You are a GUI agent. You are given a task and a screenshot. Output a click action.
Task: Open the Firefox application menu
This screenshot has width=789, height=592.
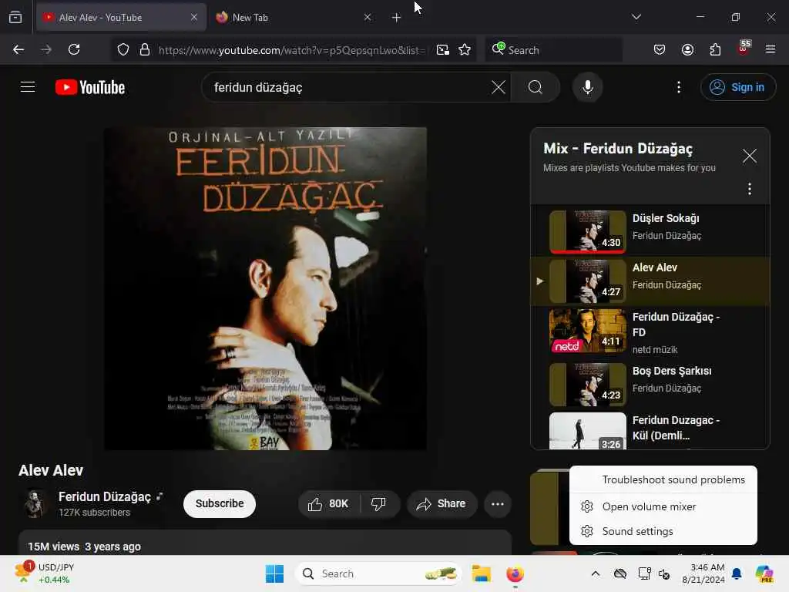point(771,49)
